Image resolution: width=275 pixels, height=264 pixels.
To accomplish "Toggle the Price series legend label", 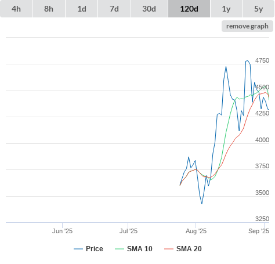I will (x=95, y=249).
